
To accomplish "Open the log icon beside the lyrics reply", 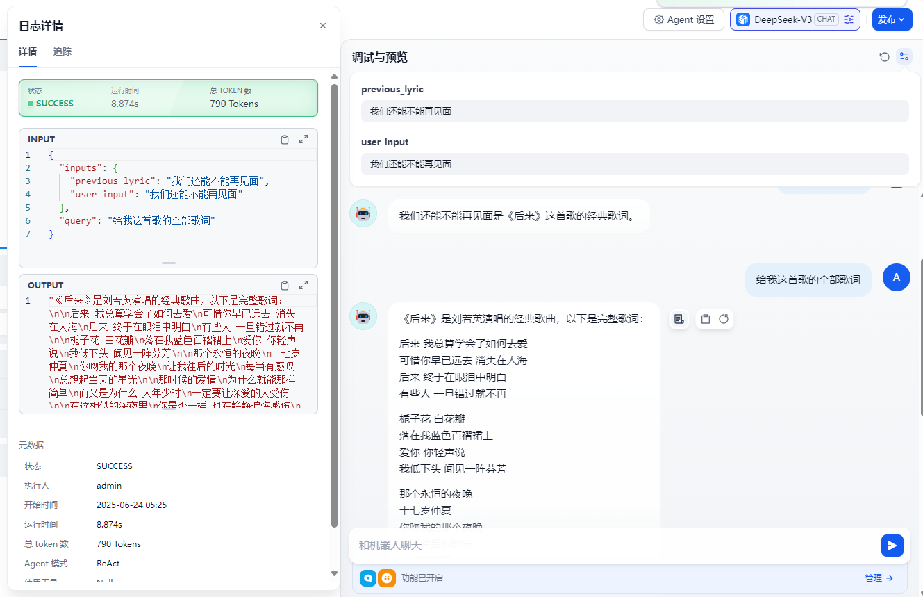I will point(679,319).
